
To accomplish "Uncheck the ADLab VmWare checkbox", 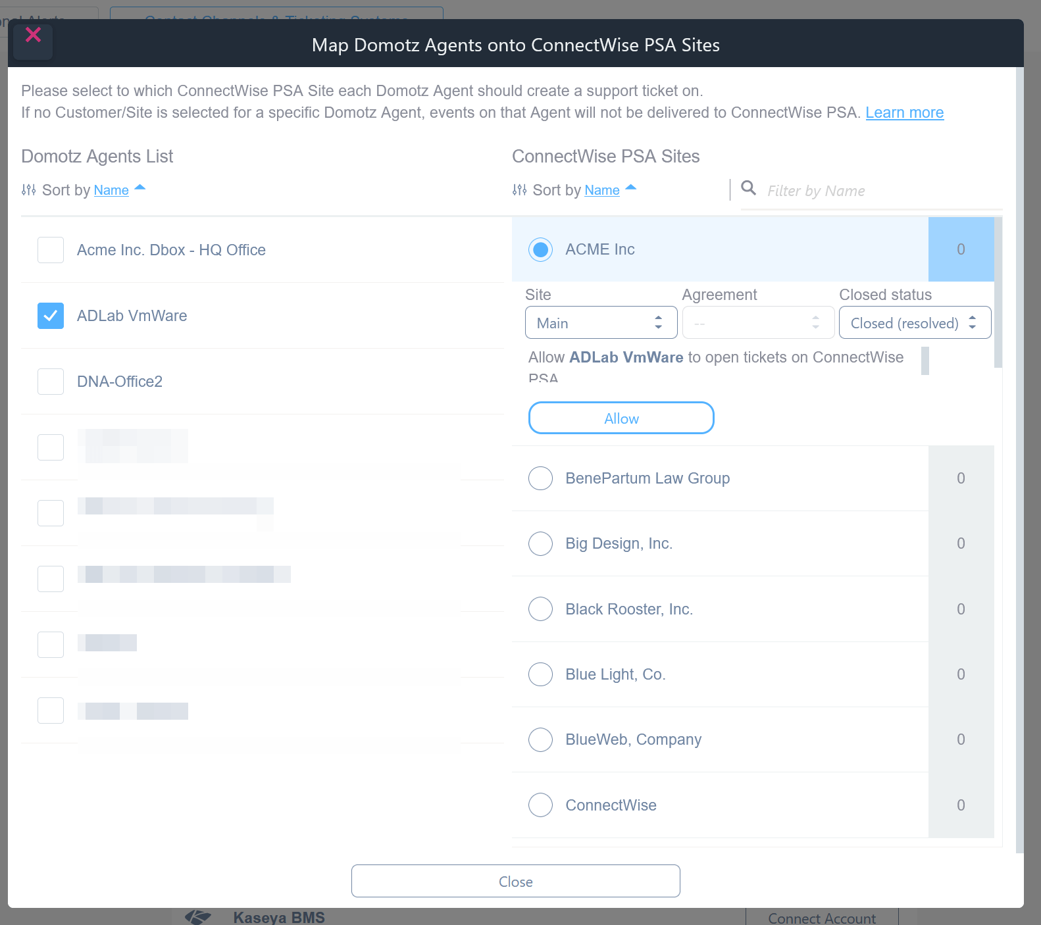I will click(x=51, y=316).
